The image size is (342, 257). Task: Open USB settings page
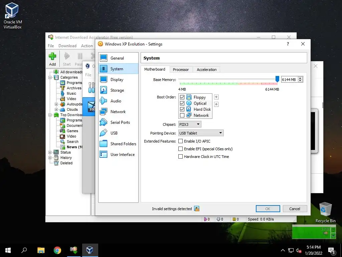point(118,133)
